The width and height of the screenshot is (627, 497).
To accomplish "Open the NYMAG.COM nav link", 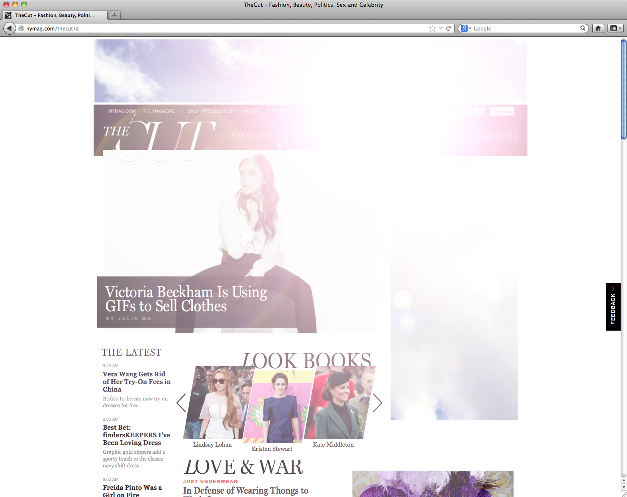I will point(122,111).
